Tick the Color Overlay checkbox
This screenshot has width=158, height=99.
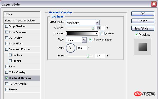pos(7,72)
